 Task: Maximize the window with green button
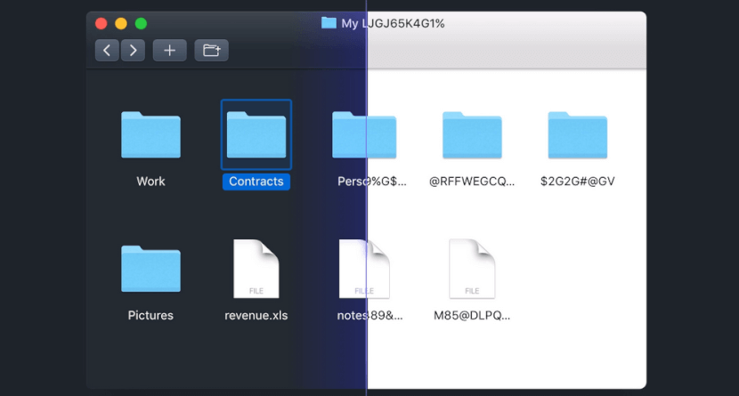click(x=141, y=23)
